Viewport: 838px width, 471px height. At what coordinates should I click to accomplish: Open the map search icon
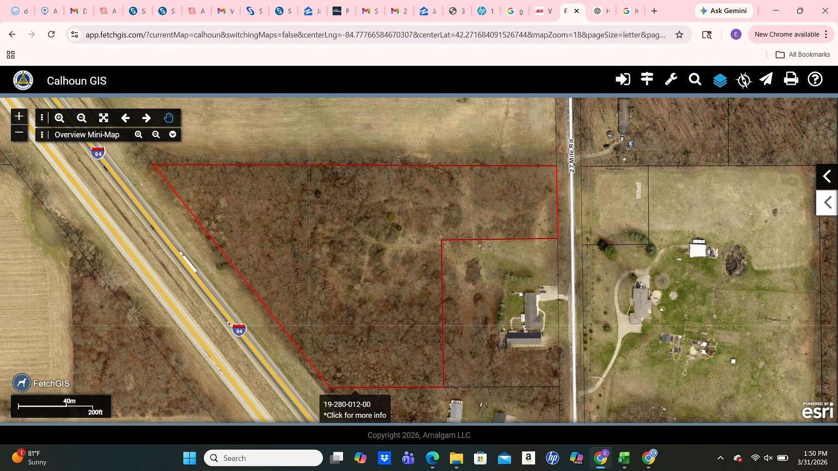(695, 80)
